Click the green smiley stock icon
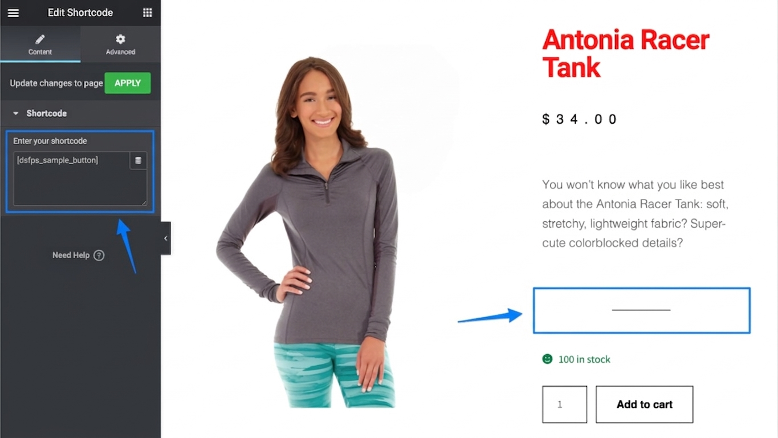Screen dimensions: 778x438 [547, 359]
